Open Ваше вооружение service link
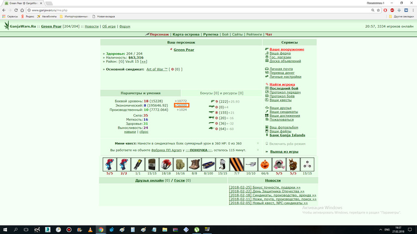This screenshot has height=234, width=417. click(x=287, y=49)
